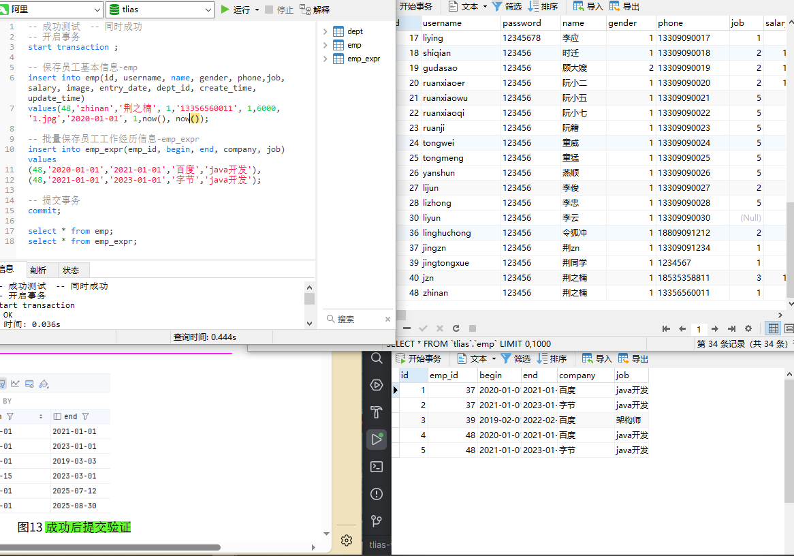794x556 pixels.
Task: Expand the dept table node
Action: 325,31
